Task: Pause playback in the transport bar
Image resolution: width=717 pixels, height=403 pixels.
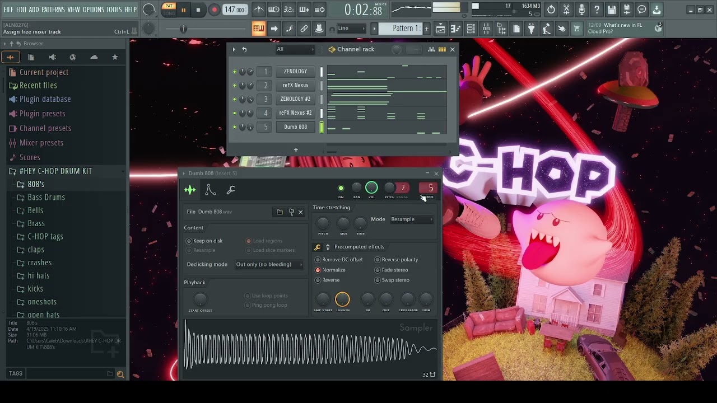Action: coord(183,10)
